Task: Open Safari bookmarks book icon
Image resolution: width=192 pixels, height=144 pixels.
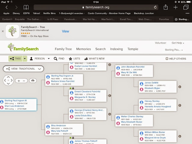Action: click(26, 7)
